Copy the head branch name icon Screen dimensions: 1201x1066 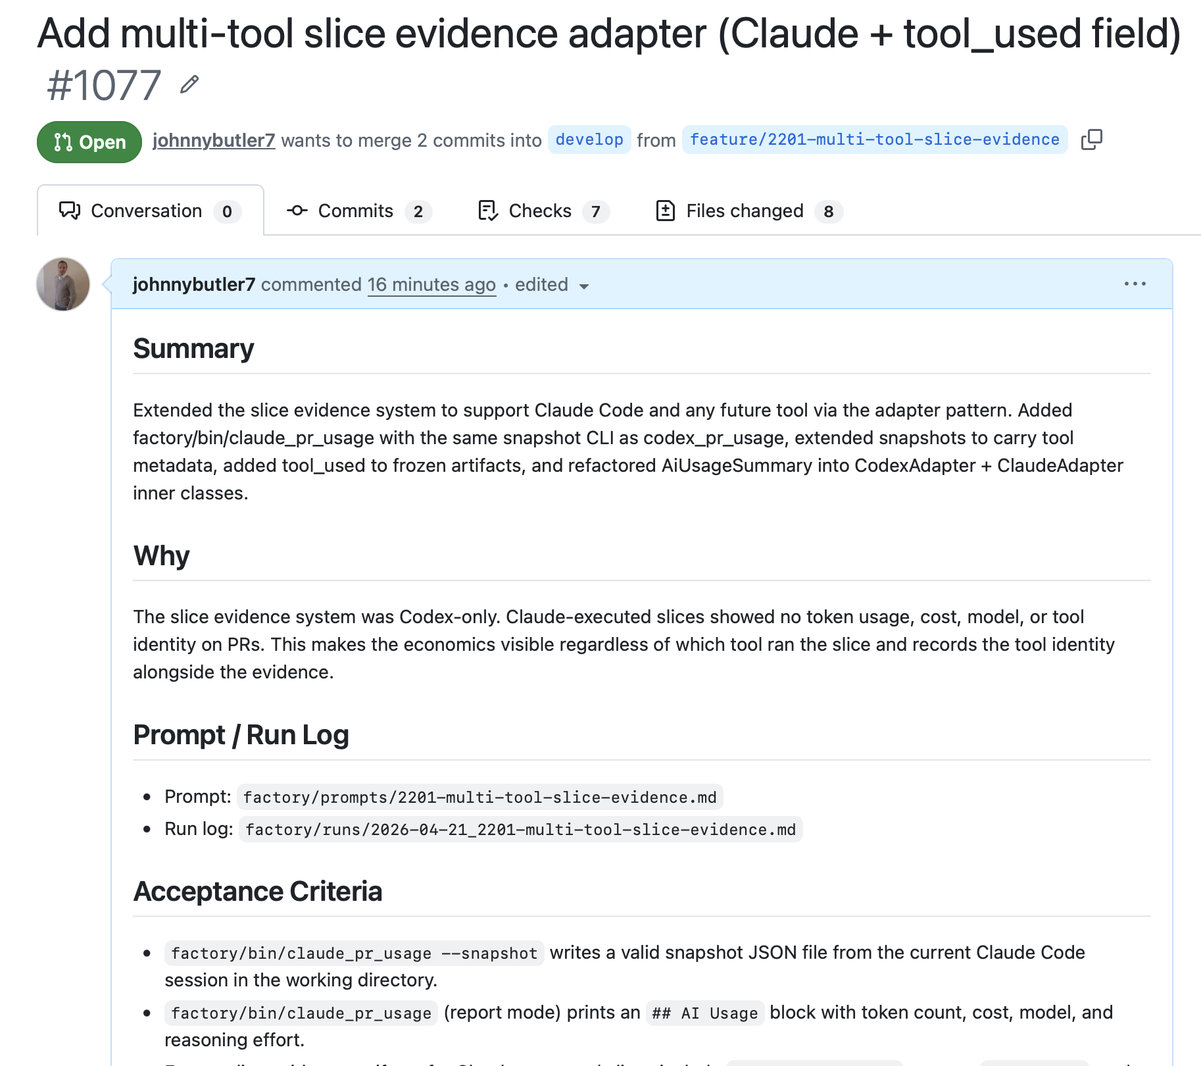tap(1091, 140)
